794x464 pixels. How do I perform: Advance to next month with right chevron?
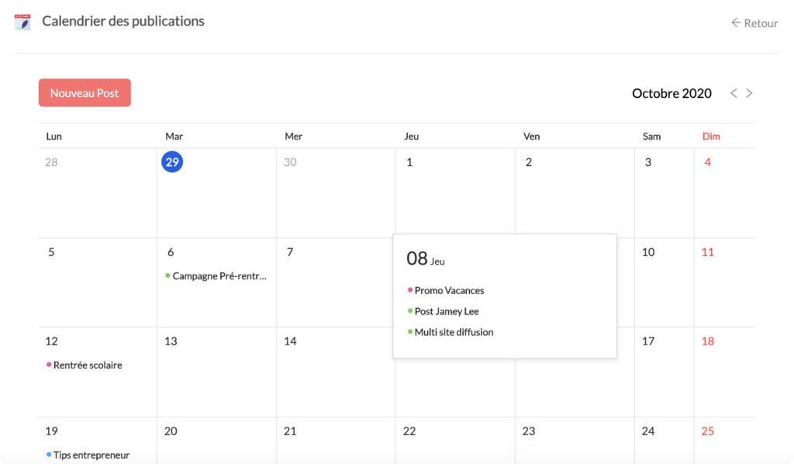[749, 93]
